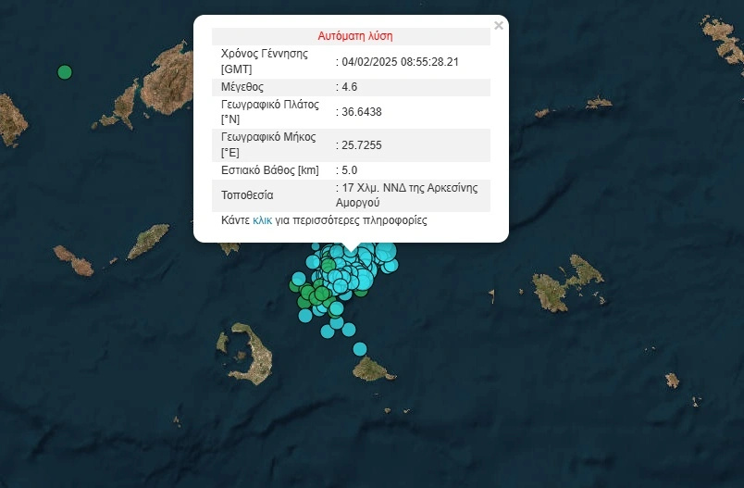The image size is (744, 488).
Task: Click the 'Αυτόματη λύση' red header text
Action: [x=355, y=36]
